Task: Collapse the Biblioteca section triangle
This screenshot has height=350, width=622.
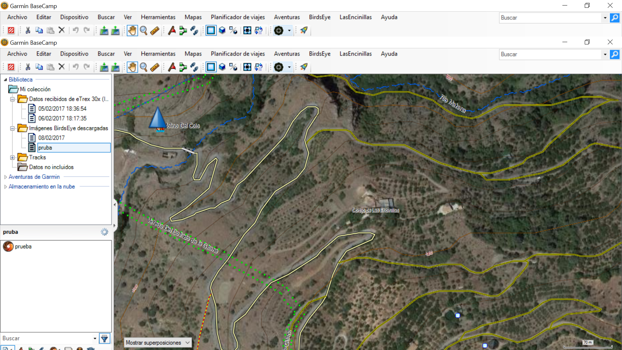Action: point(5,79)
